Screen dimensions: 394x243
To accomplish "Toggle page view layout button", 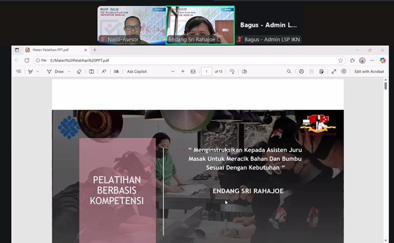I will click(x=244, y=71).
